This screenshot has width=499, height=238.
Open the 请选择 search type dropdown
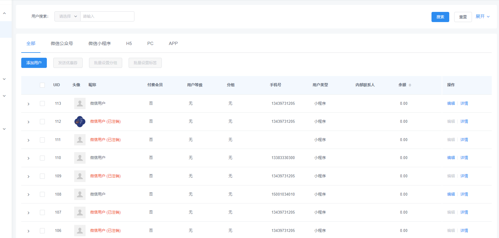68,17
